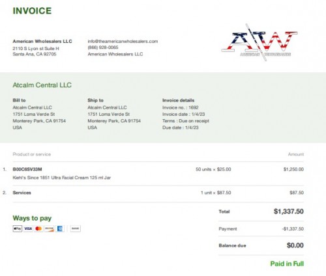
Task: Click the American Wholesalers AW logo
Action: [x=259, y=42]
